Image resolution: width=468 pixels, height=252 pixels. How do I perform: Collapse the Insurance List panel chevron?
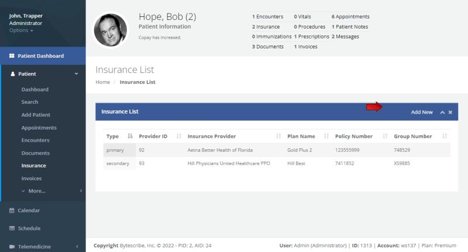[442, 112]
